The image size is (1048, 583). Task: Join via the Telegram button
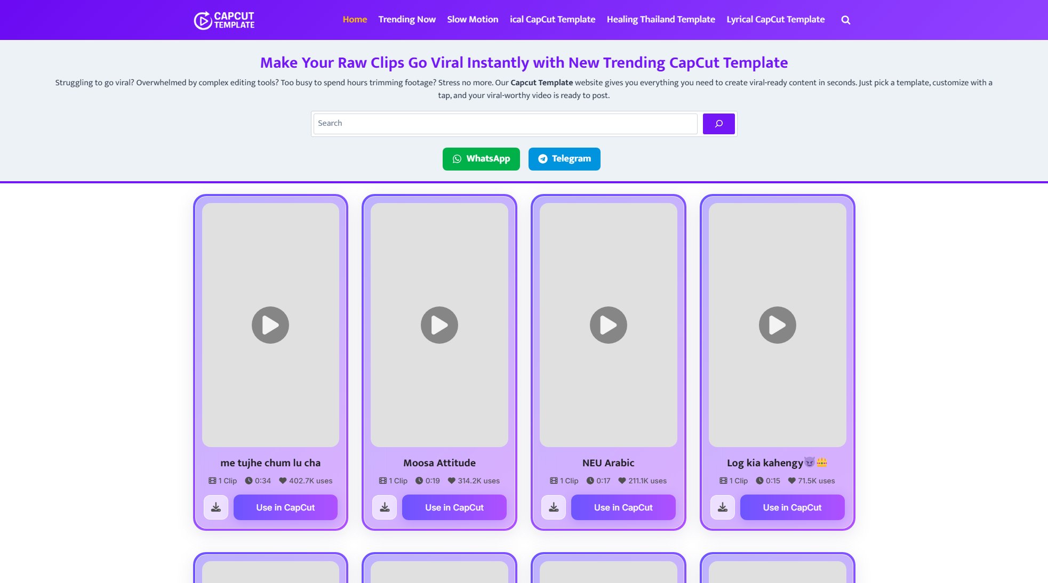[x=564, y=159]
